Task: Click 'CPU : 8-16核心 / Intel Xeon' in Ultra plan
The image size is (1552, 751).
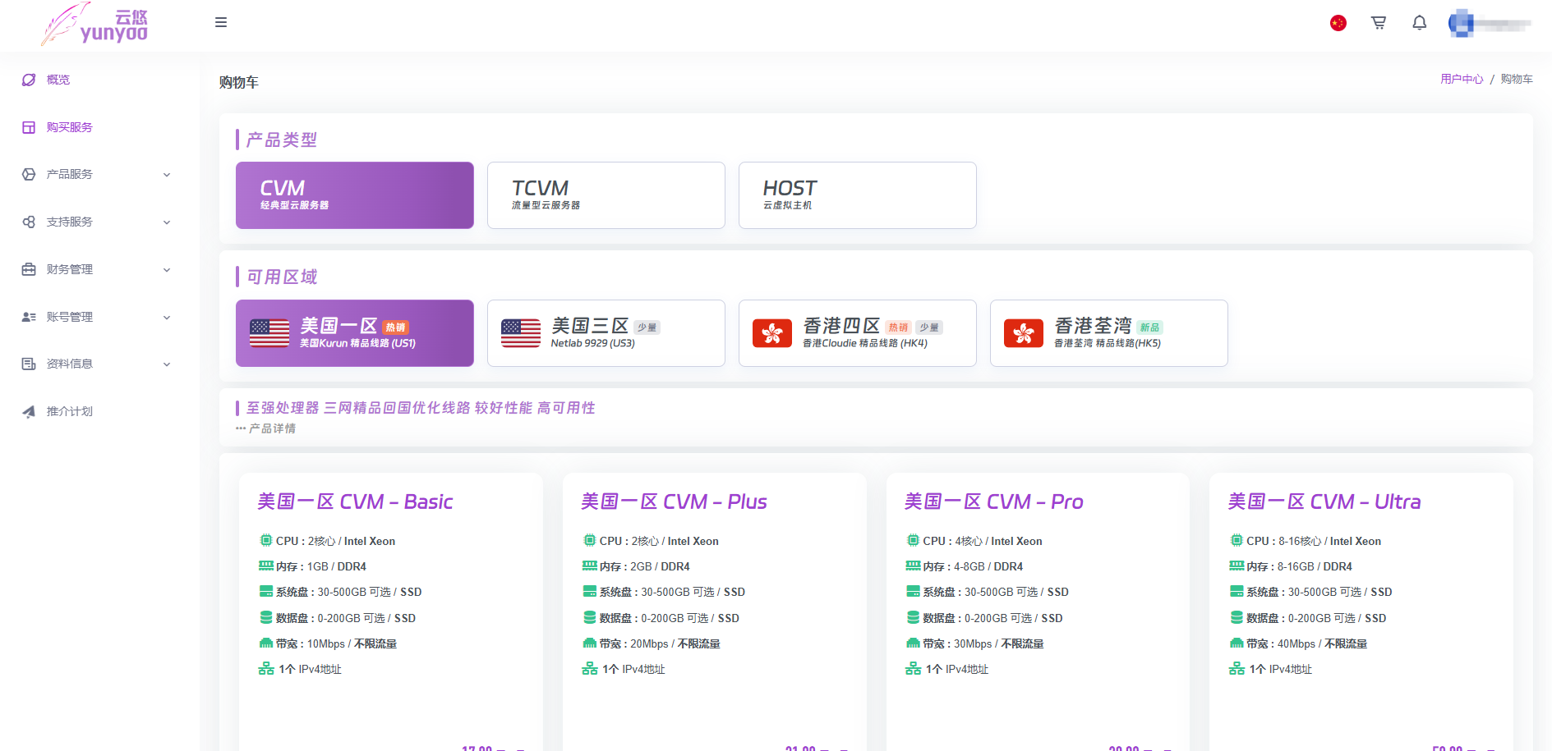Action: (1314, 541)
